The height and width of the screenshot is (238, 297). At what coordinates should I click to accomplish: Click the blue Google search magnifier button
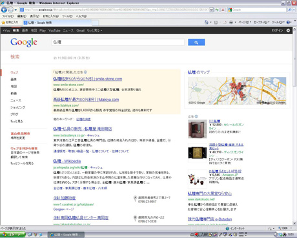(196, 42)
